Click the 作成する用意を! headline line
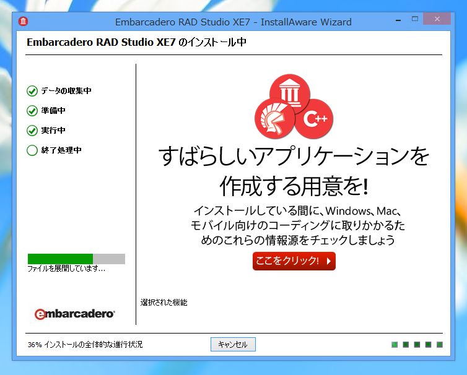The height and width of the screenshot is (375, 467). pos(294,186)
